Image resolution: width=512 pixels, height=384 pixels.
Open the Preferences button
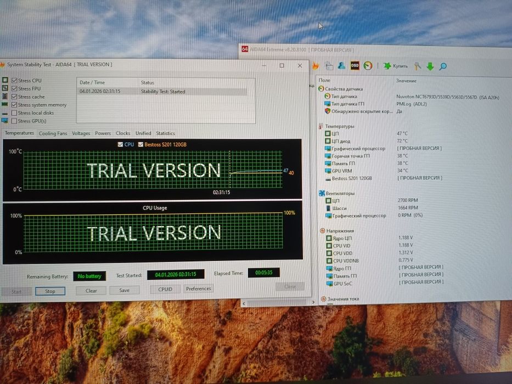(198, 289)
